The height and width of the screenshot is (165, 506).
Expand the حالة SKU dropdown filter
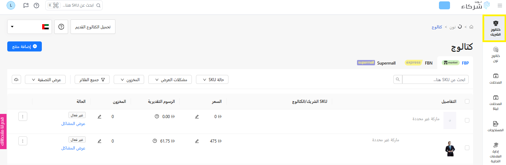coord(212,80)
